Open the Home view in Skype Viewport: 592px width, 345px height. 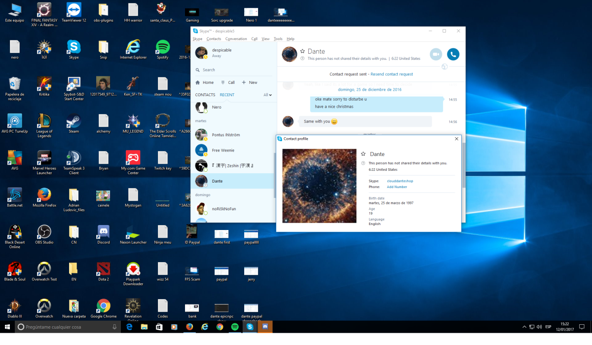point(205,82)
